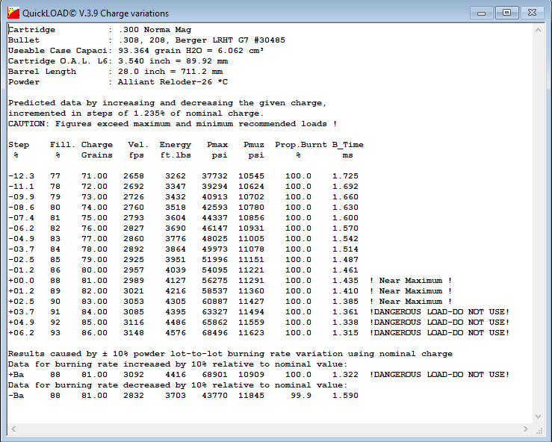Click the cartridge name '.300 Norma Mag'
Image resolution: width=552 pixels, height=442 pixels.
click(x=155, y=30)
